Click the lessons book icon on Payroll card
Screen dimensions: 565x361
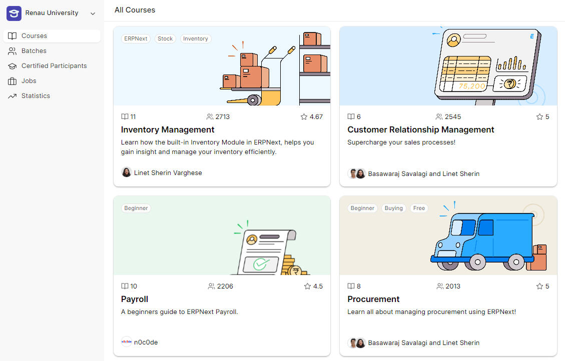(x=125, y=286)
